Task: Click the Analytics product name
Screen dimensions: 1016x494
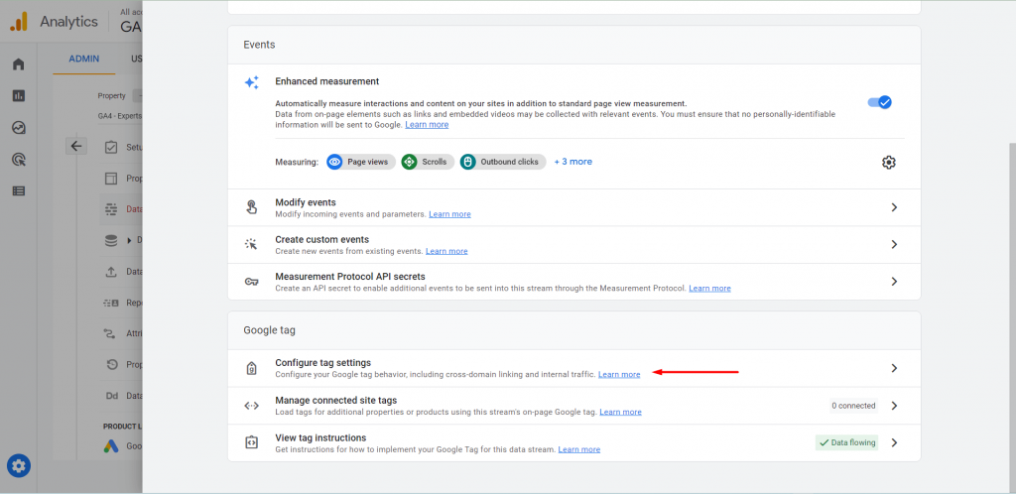Action: (68, 22)
